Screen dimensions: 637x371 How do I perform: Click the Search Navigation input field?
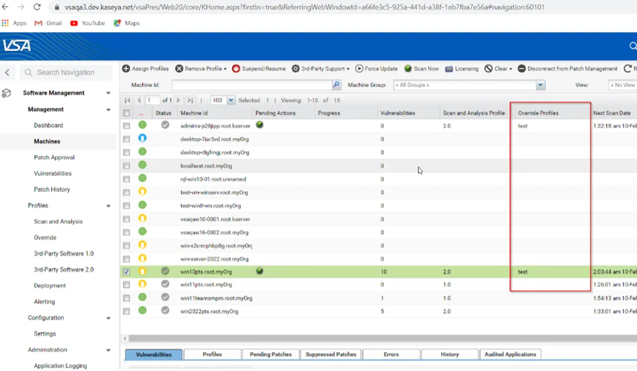point(72,72)
